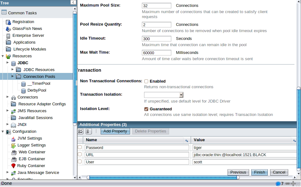Click the plus icon in the status bar

pos(293,183)
